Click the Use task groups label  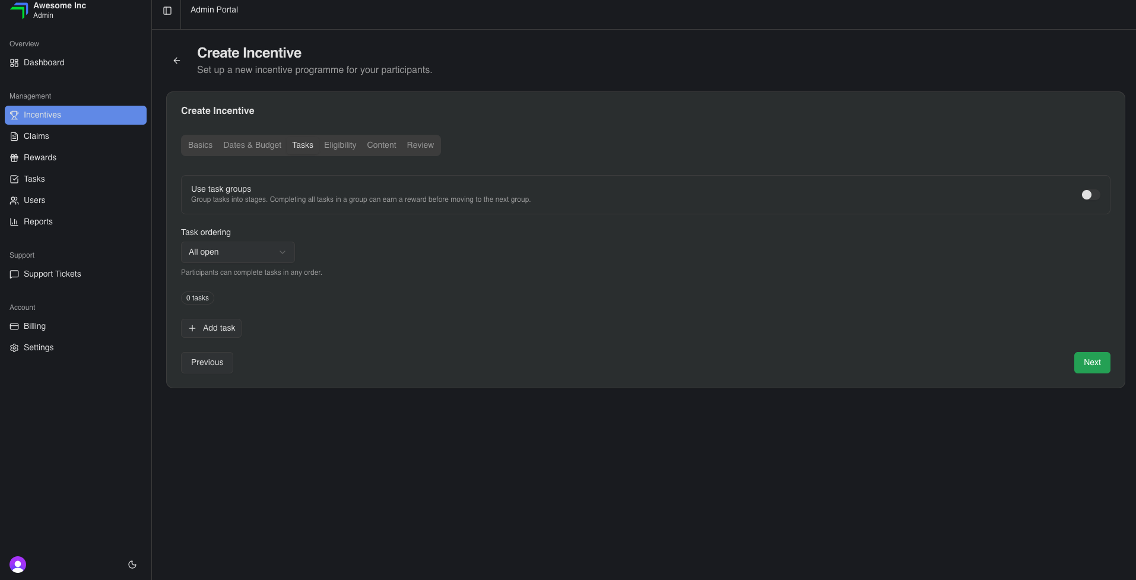(221, 189)
